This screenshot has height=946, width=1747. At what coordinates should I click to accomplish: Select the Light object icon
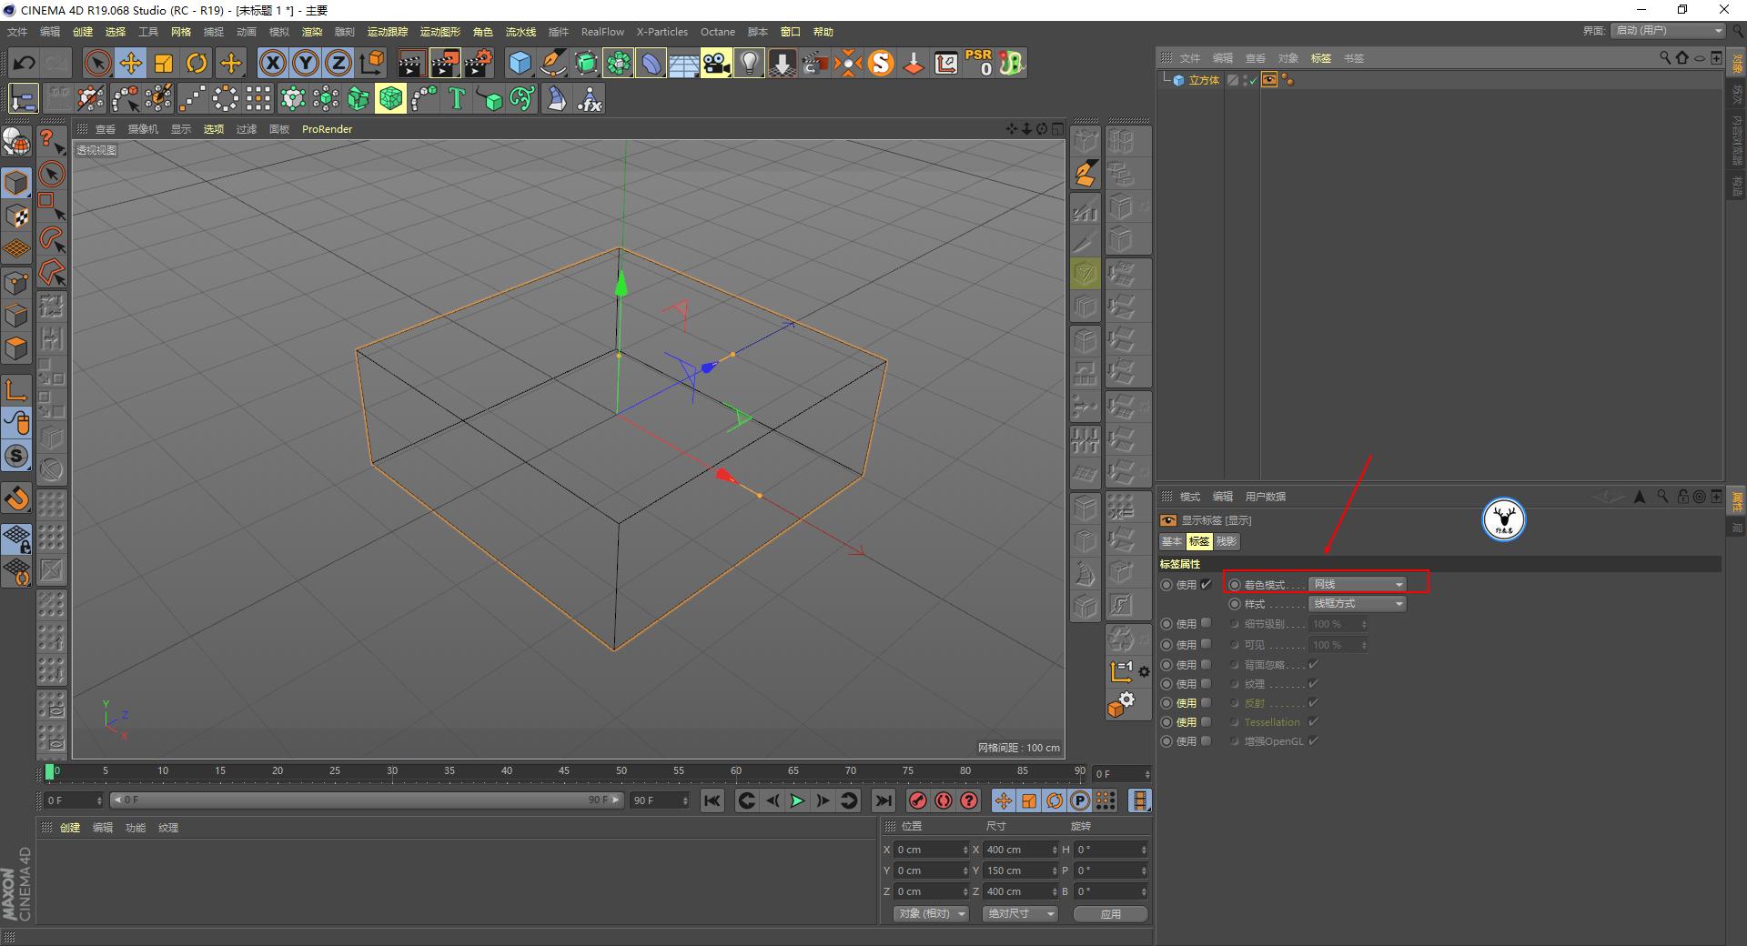tap(747, 63)
